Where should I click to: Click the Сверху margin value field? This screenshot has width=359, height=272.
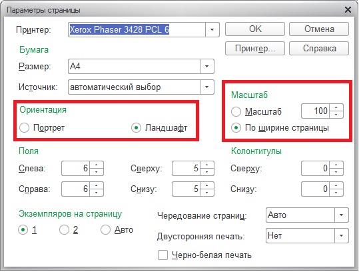[186, 169]
